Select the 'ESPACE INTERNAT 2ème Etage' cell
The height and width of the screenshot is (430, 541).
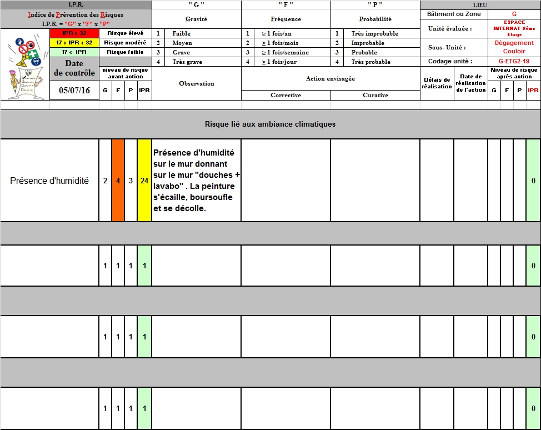point(514,28)
